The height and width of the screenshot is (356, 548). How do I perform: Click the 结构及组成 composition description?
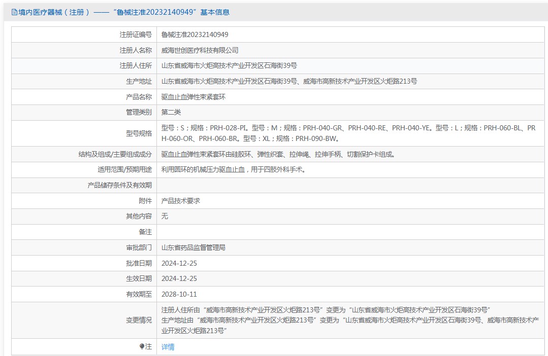click(278, 154)
